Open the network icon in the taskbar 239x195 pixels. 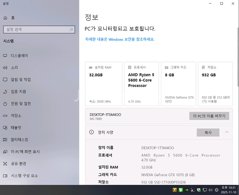[x=205, y=190]
